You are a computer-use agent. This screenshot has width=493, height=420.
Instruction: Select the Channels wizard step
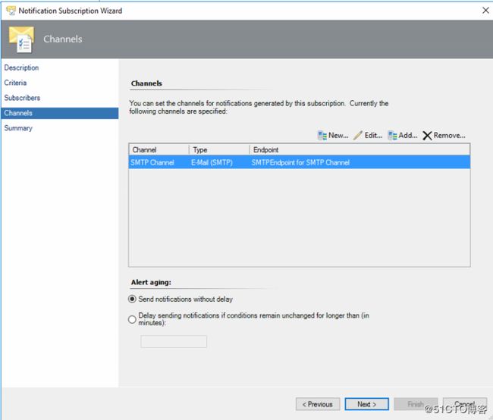tap(60, 113)
